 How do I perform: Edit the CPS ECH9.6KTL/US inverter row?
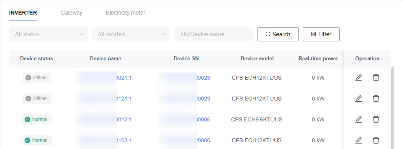tap(359, 119)
